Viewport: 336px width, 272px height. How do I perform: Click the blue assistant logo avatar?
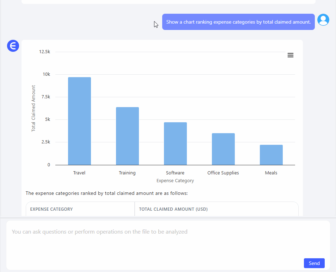(13, 46)
